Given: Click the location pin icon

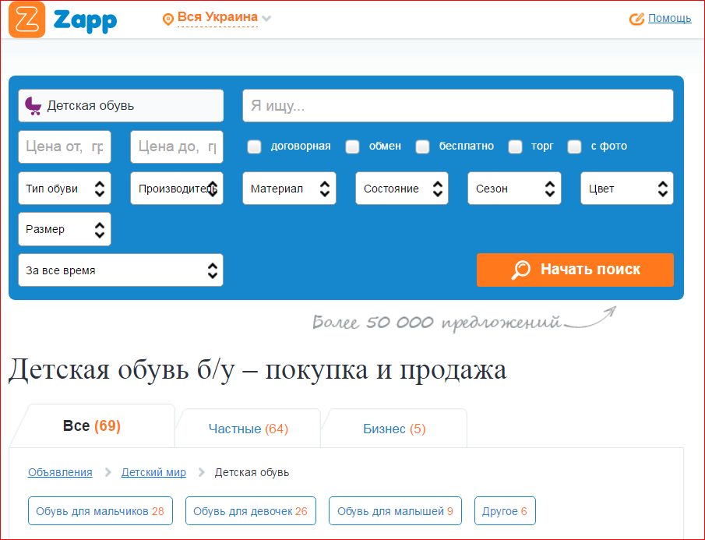Looking at the screenshot, I should pyautogui.click(x=167, y=19).
